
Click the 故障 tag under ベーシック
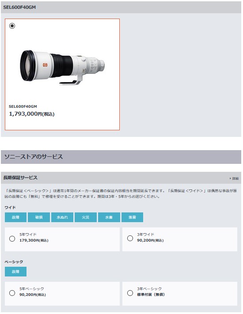[15, 272]
